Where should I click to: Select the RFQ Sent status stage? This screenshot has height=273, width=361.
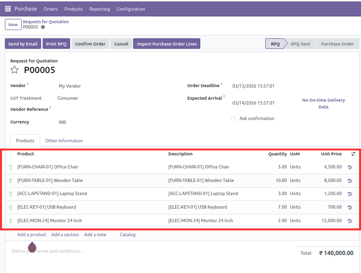(x=300, y=44)
